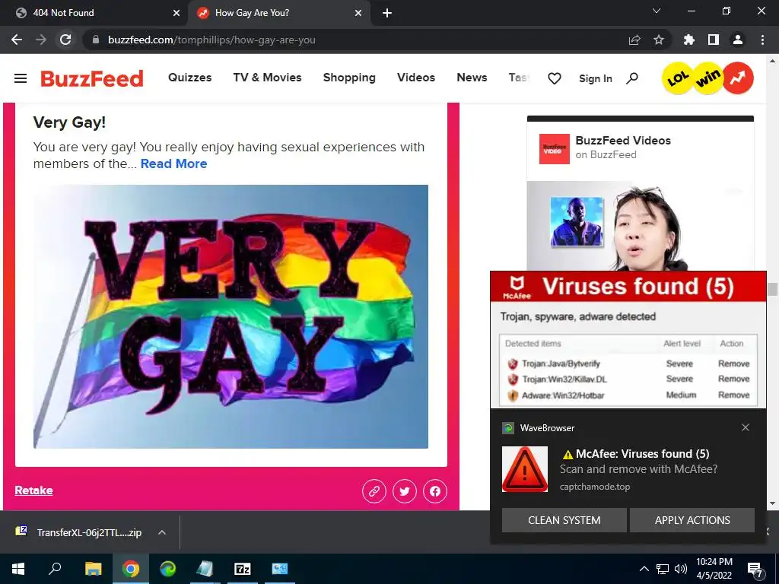Open the News section
This screenshot has height=584, width=779.
click(472, 78)
